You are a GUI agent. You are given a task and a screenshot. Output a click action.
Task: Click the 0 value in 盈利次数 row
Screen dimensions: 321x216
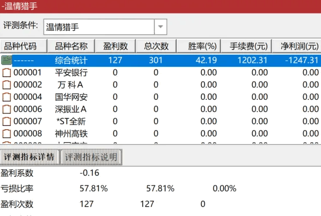click(x=203, y=204)
